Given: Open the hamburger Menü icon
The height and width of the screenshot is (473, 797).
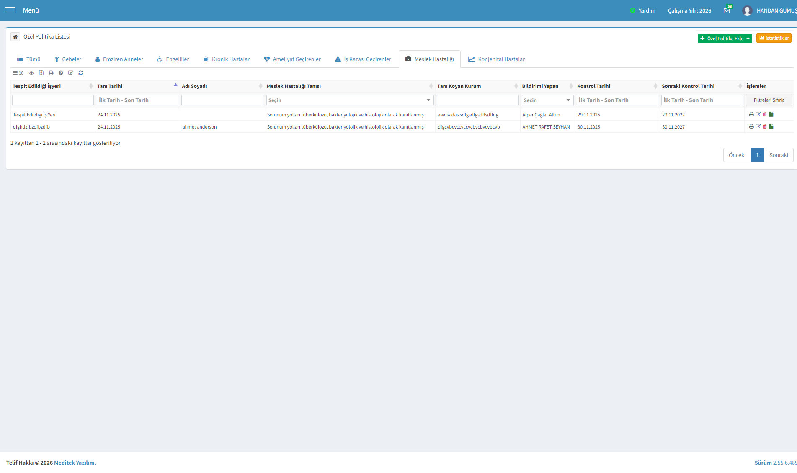Looking at the screenshot, I should pos(10,10).
